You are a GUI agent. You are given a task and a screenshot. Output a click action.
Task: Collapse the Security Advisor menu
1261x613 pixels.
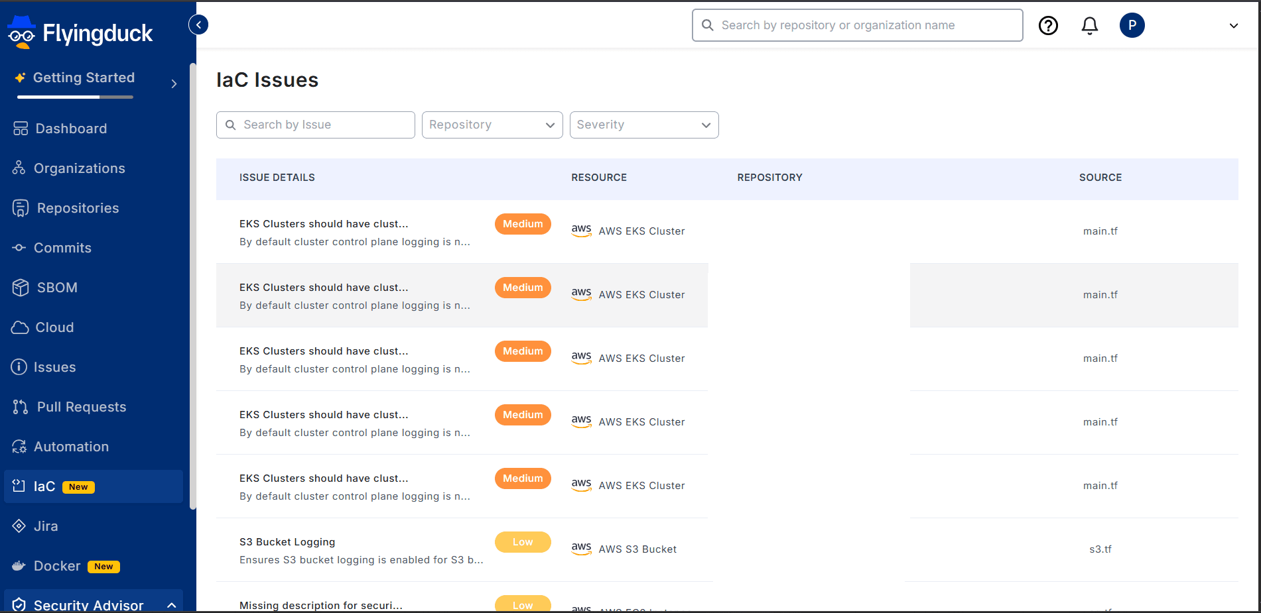(171, 605)
